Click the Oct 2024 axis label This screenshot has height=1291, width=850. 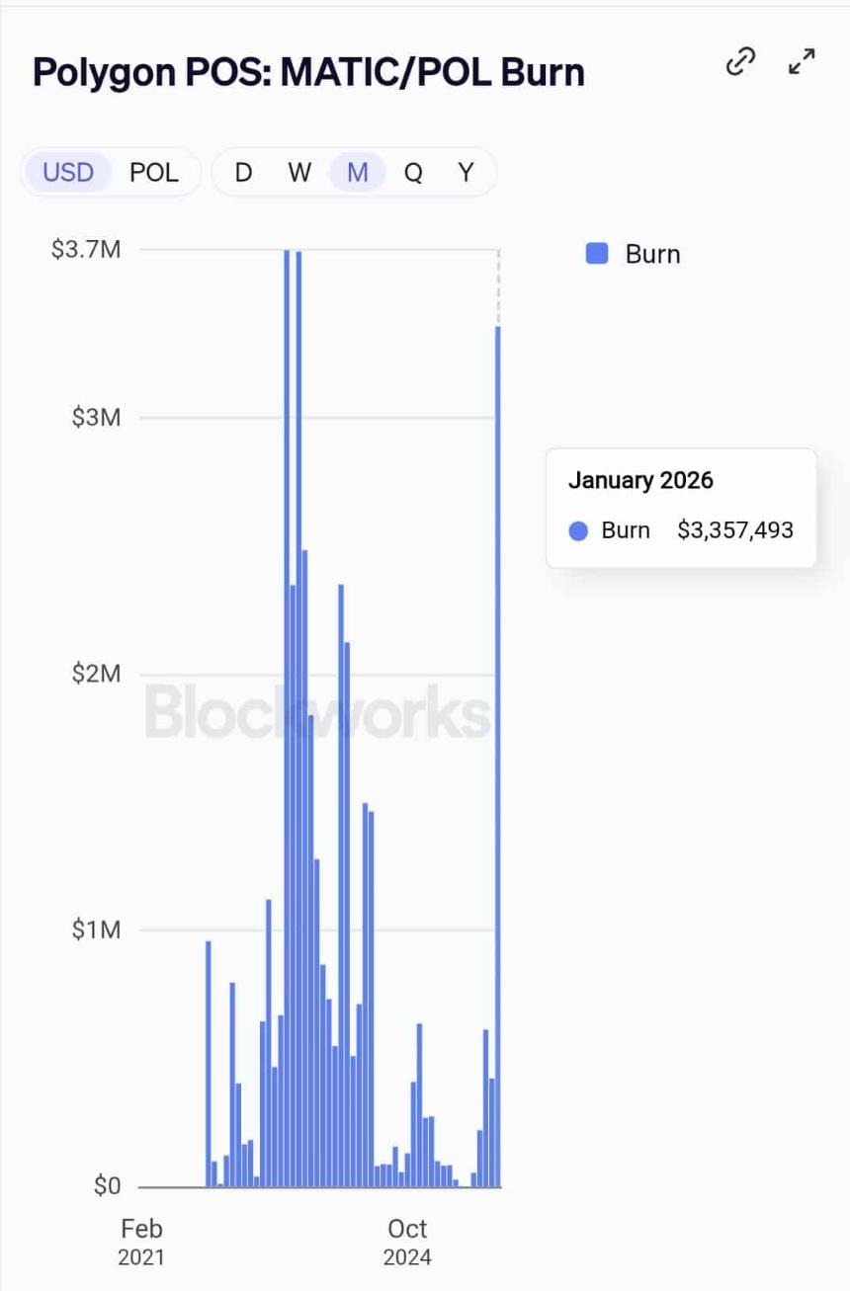click(x=407, y=1241)
